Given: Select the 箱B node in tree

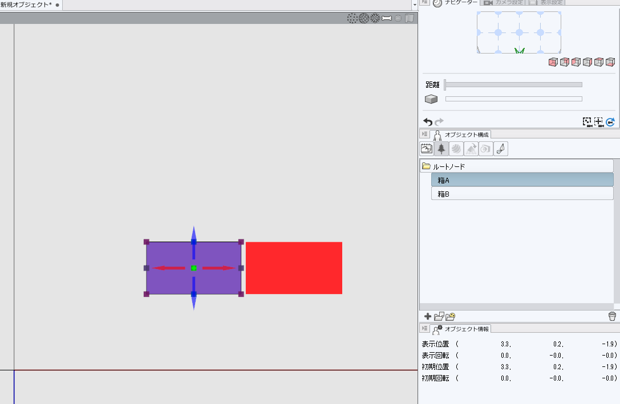Looking at the screenshot, I should pos(521,194).
